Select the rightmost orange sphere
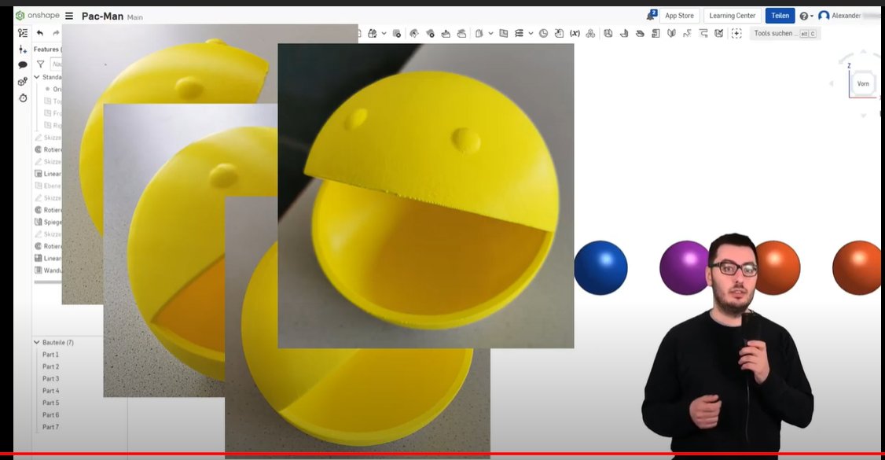Viewport: 885px width, 460px height. click(x=858, y=267)
